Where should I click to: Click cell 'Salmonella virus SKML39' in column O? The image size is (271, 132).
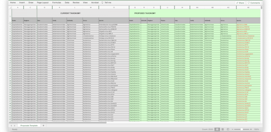[114, 29]
